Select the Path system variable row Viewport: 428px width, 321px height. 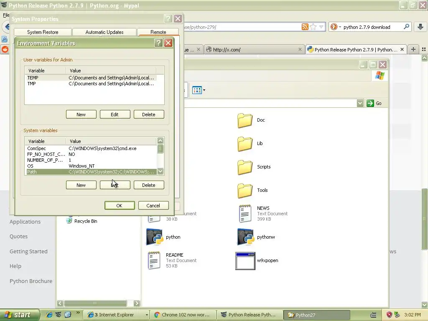[91, 172]
